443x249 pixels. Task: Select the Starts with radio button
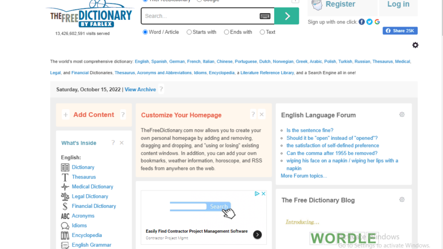[x=189, y=32]
